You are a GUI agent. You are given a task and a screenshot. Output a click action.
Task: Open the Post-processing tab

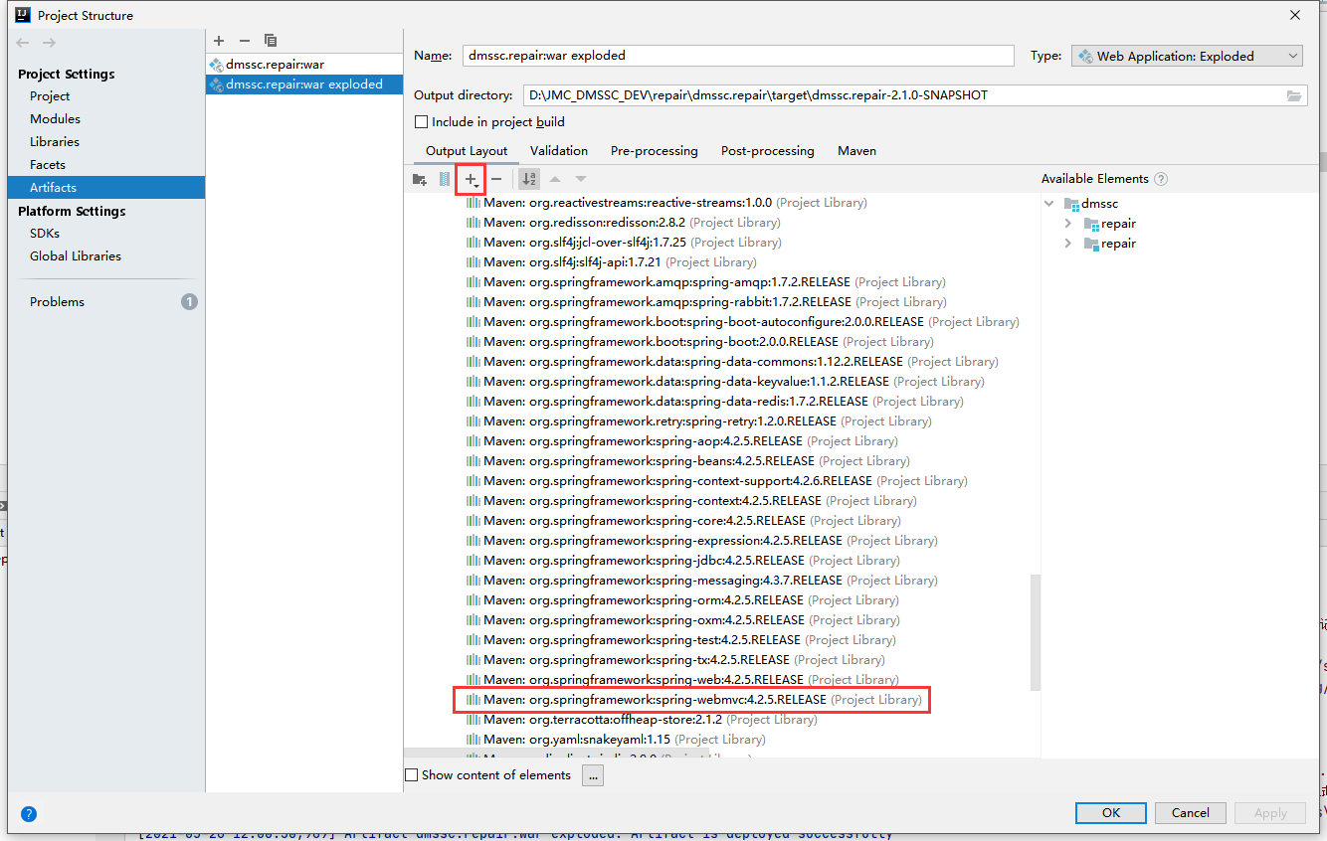(x=768, y=151)
